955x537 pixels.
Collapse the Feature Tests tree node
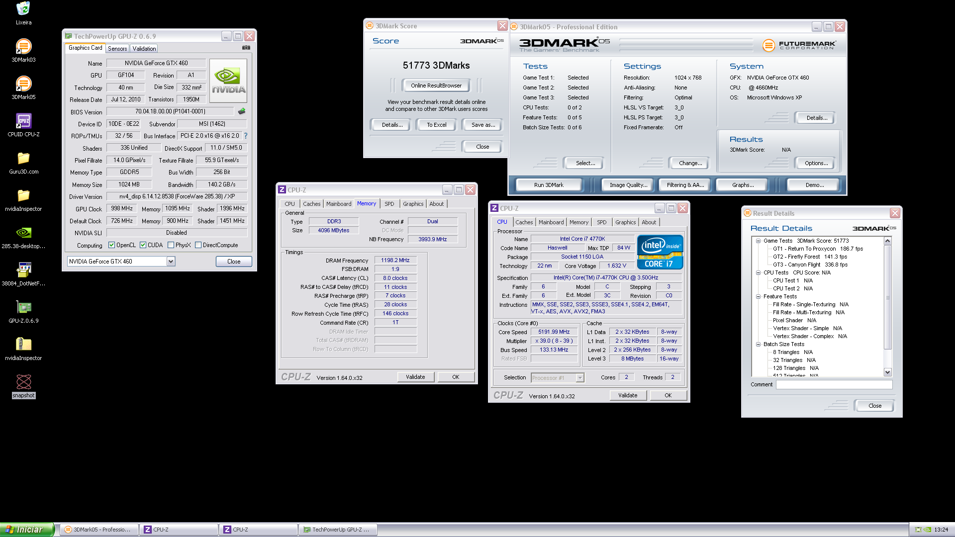[758, 296]
